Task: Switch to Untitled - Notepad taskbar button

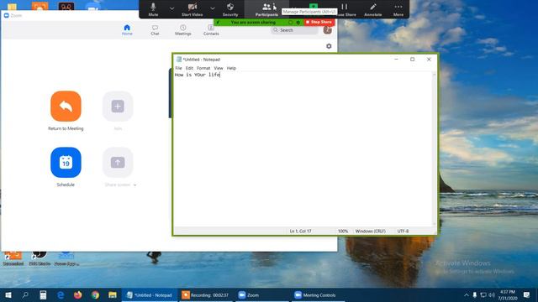Action: pyautogui.click(x=150, y=294)
